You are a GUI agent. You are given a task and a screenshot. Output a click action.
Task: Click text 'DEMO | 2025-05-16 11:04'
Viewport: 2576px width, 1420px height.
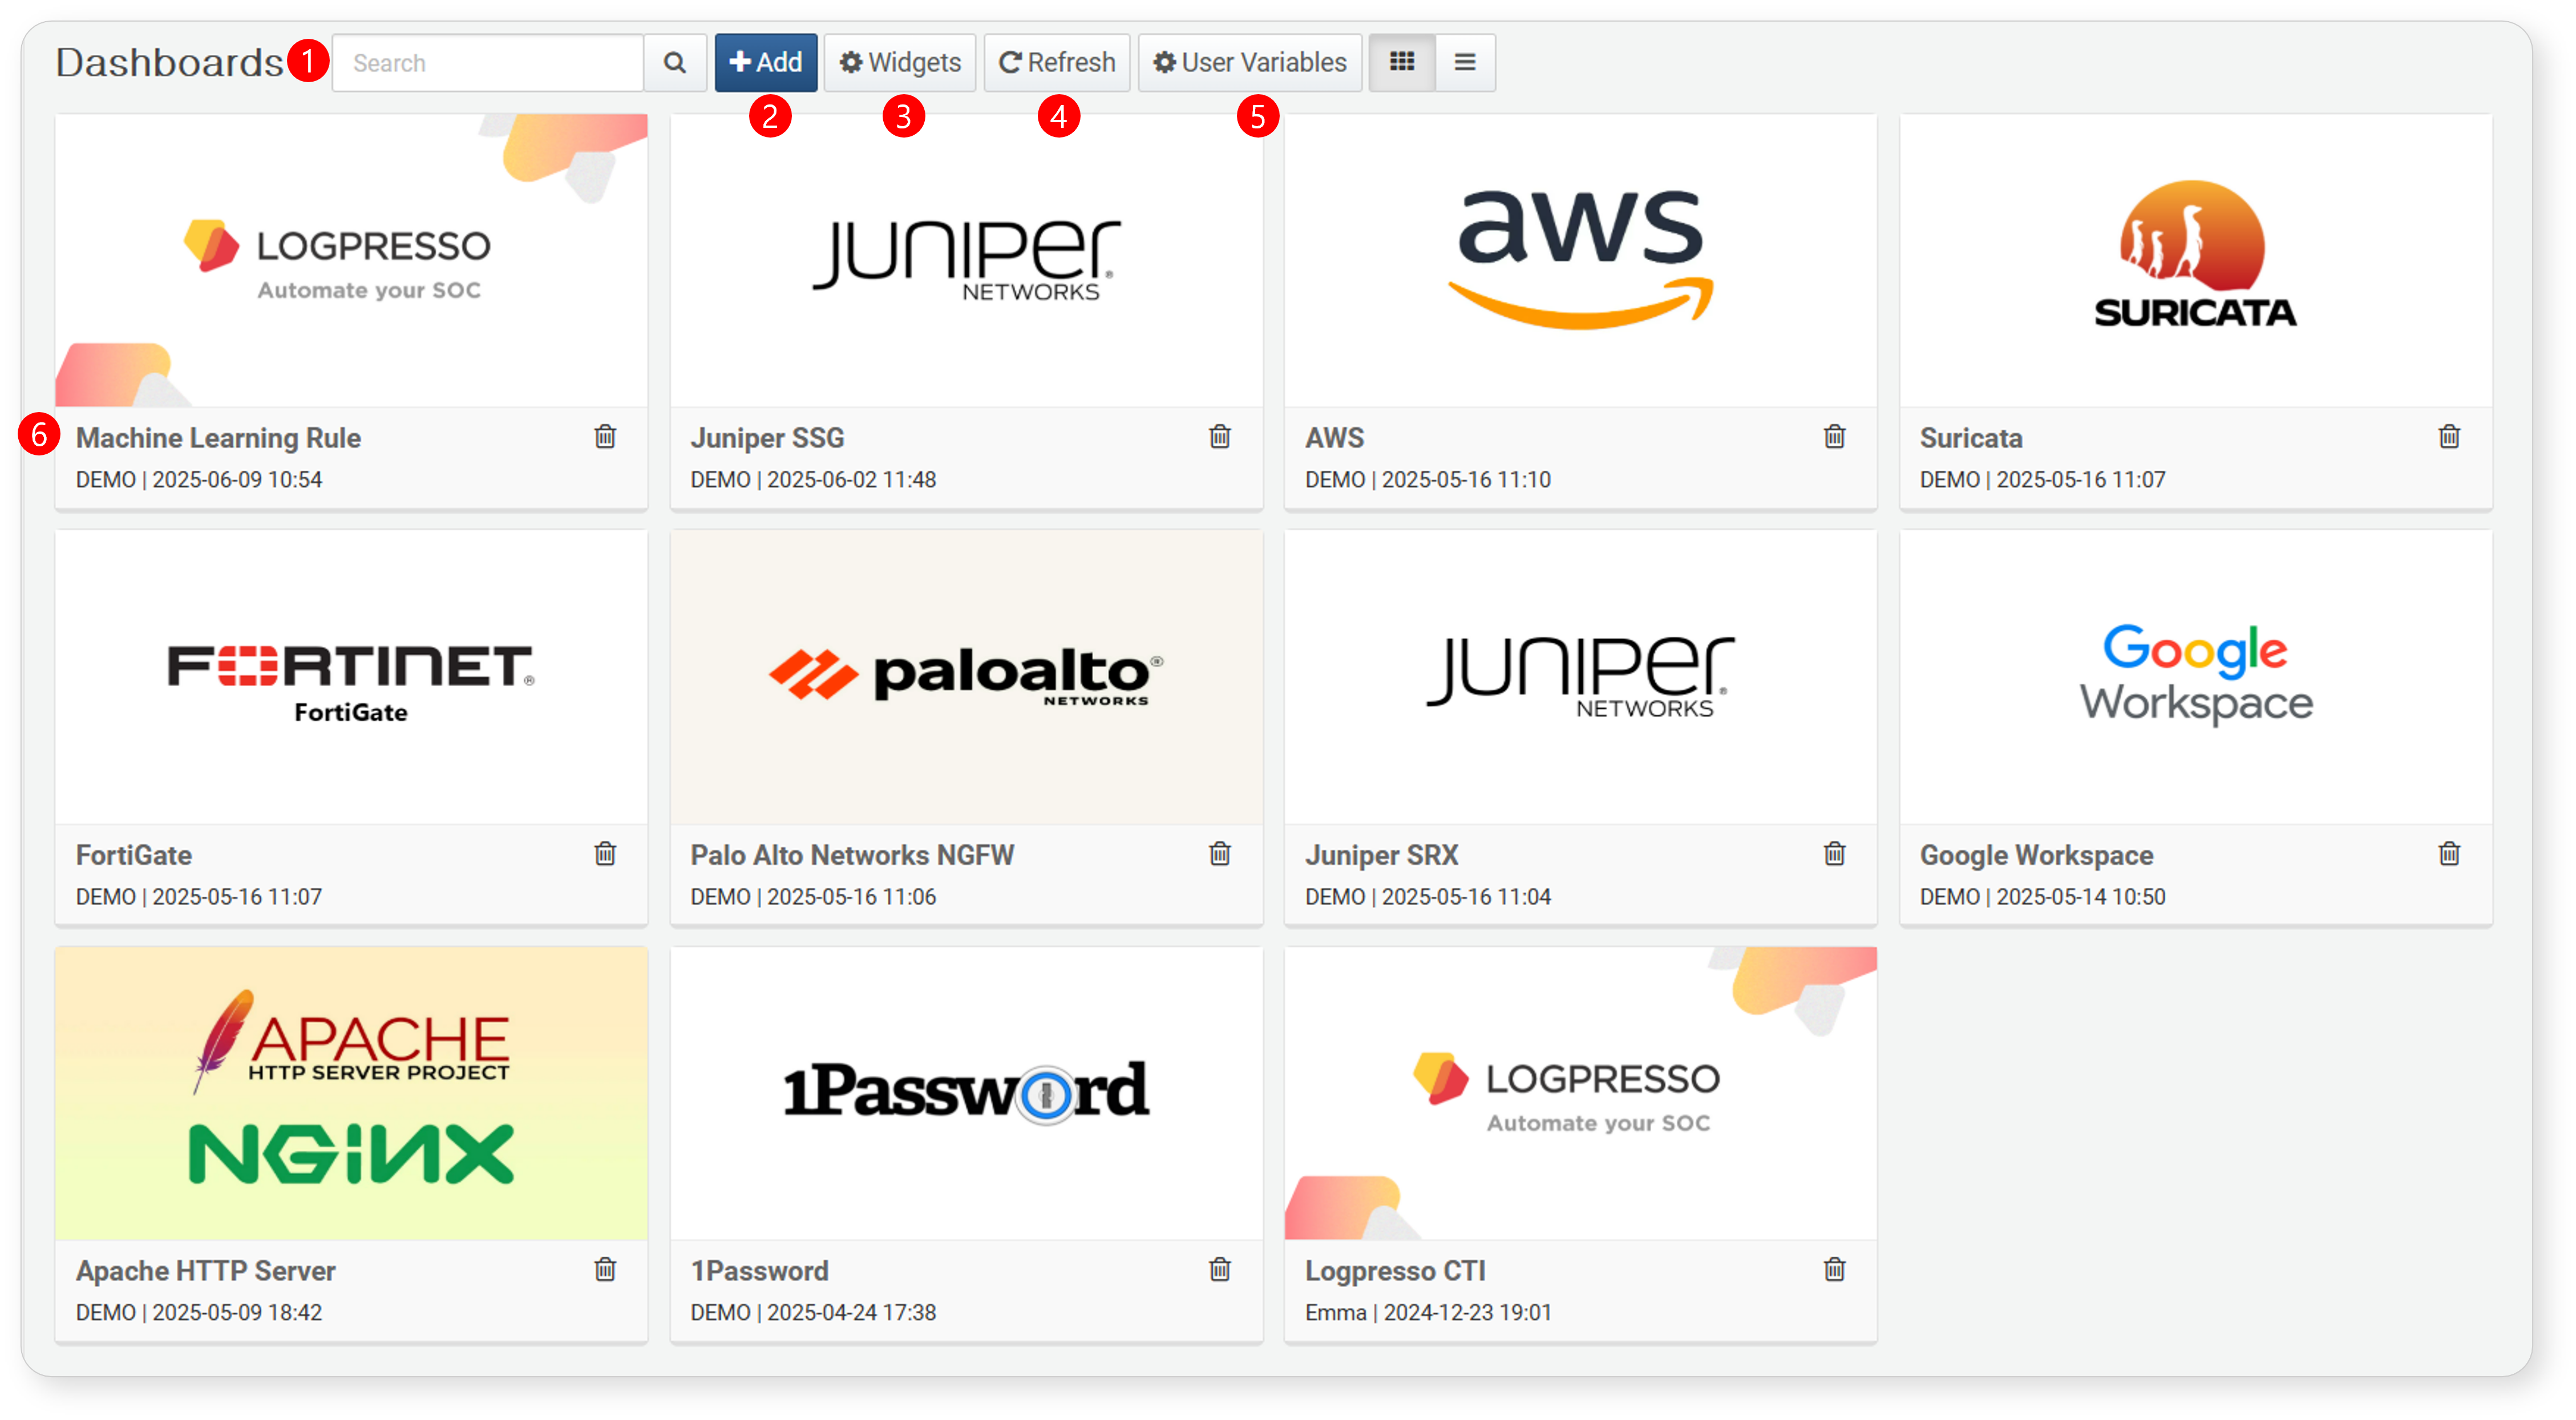pyautogui.click(x=1428, y=897)
